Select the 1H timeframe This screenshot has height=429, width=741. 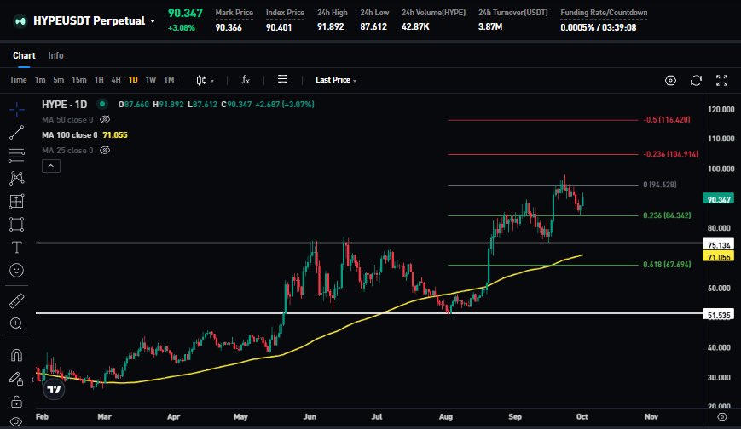99,80
